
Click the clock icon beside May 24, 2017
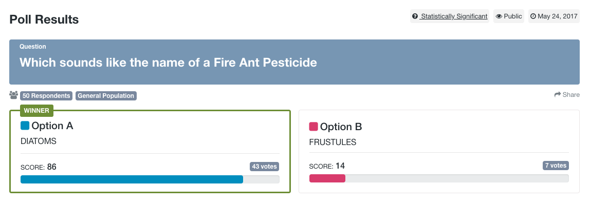point(533,16)
